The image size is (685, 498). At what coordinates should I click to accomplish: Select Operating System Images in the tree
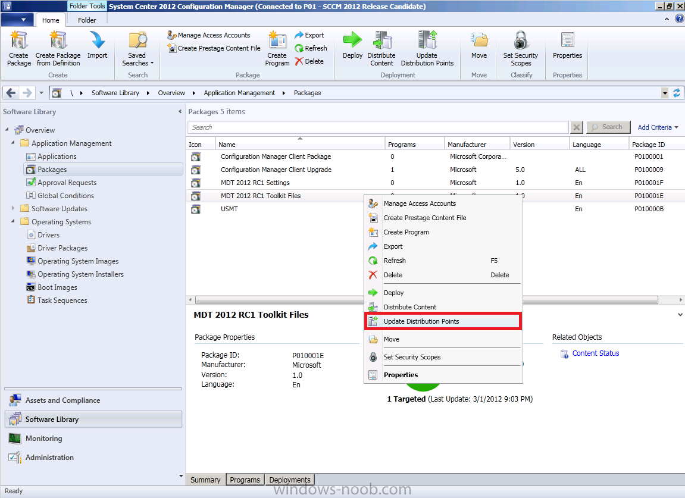coord(78,261)
